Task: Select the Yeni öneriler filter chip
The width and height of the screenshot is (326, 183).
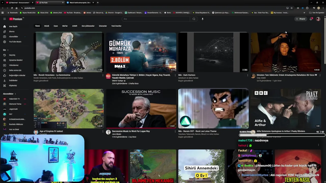Action: tap(116, 26)
